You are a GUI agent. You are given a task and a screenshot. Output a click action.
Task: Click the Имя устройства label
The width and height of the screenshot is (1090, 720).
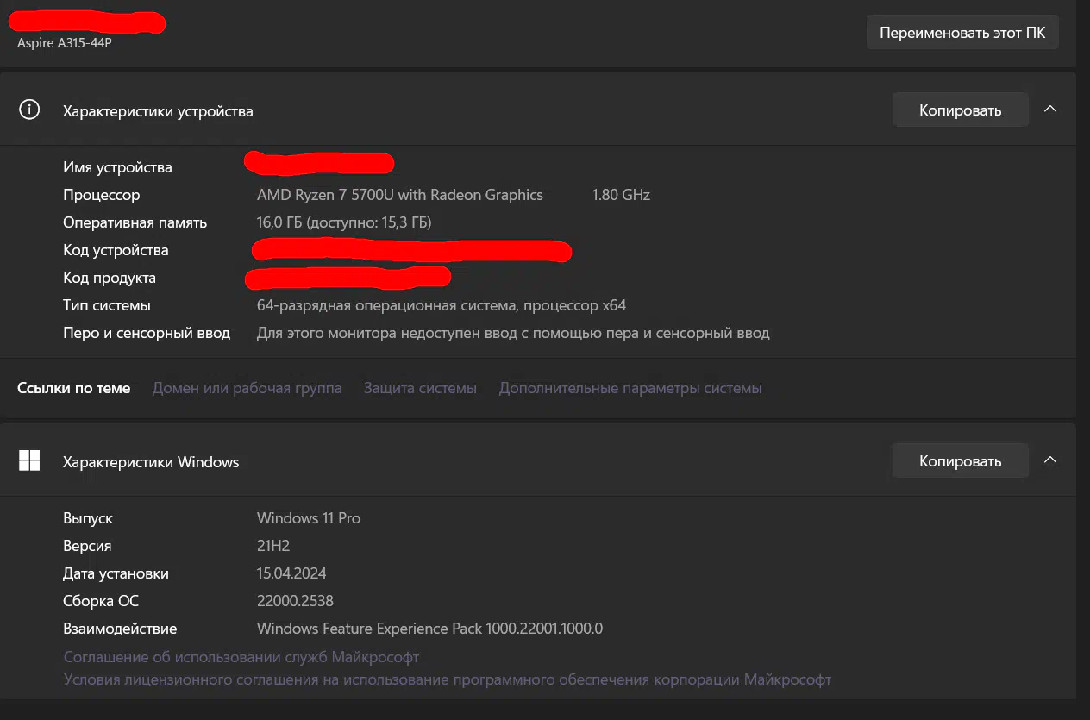coord(117,167)
